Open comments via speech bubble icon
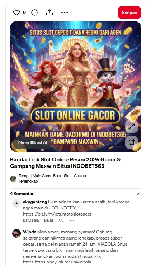 coord(34,13)
